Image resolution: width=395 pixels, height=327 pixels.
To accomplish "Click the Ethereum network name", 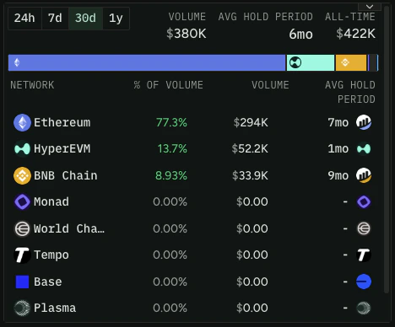I will pyautogui.click(x=62, y=123).
